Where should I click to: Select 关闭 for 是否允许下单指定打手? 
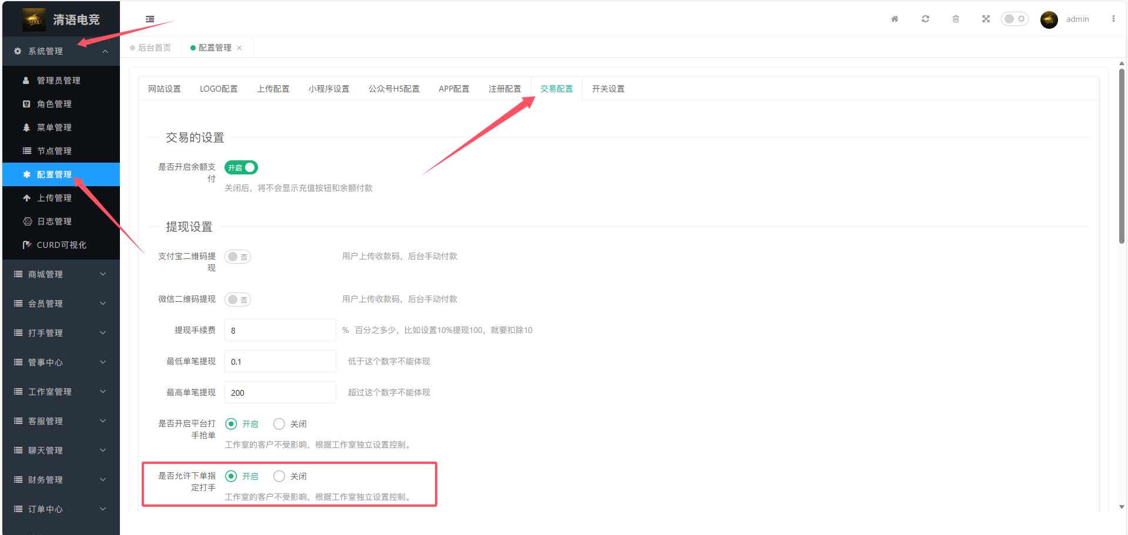[x=279, y=476]
